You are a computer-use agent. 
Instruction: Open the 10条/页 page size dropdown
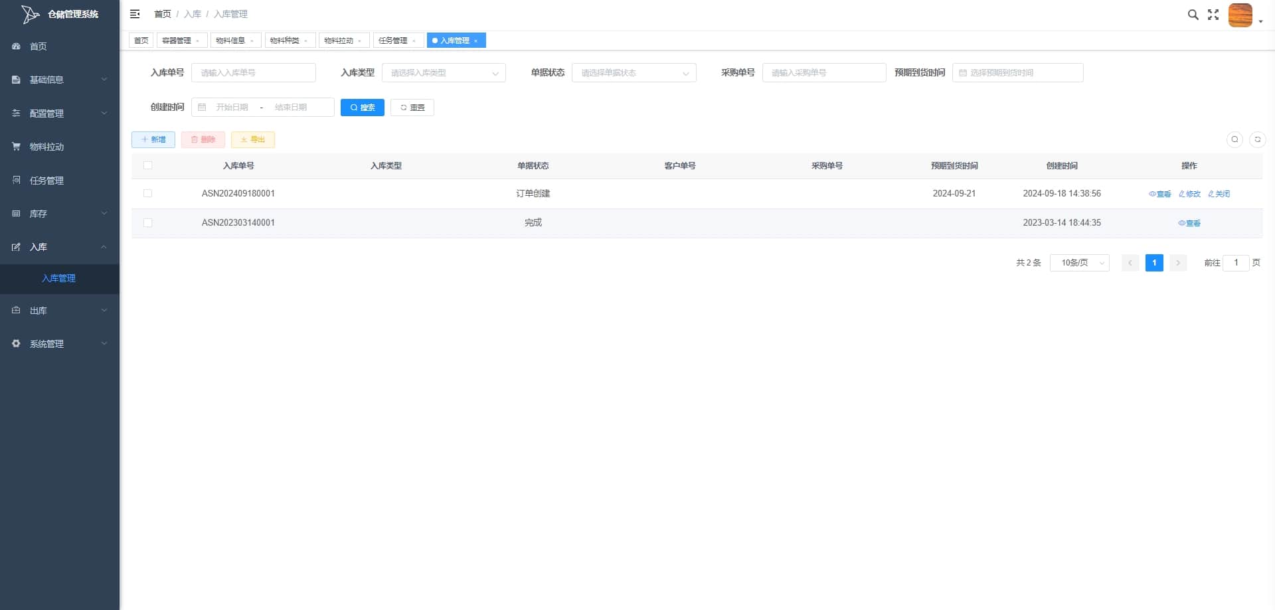(x=1080, y=263)
